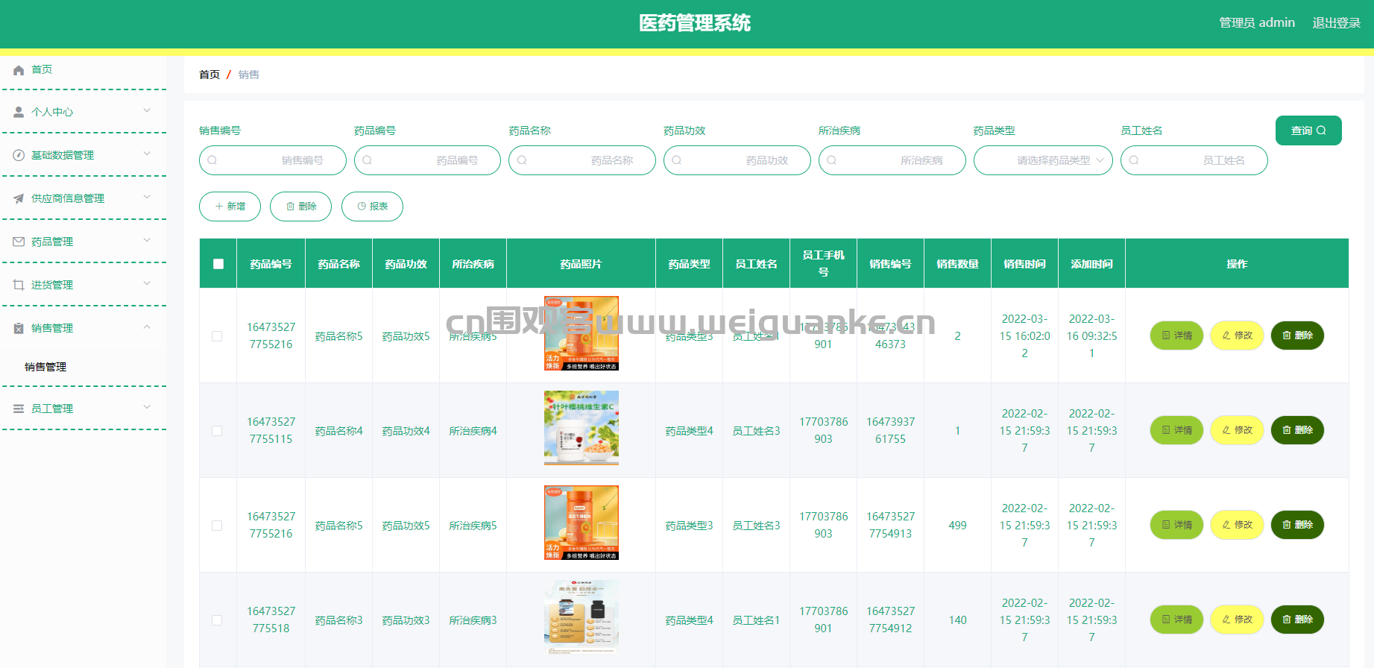This screenshot has width=1374, height=668.
Task: Open the 请选择药品类型 dropdown
Action: (x=1042, y=160)
